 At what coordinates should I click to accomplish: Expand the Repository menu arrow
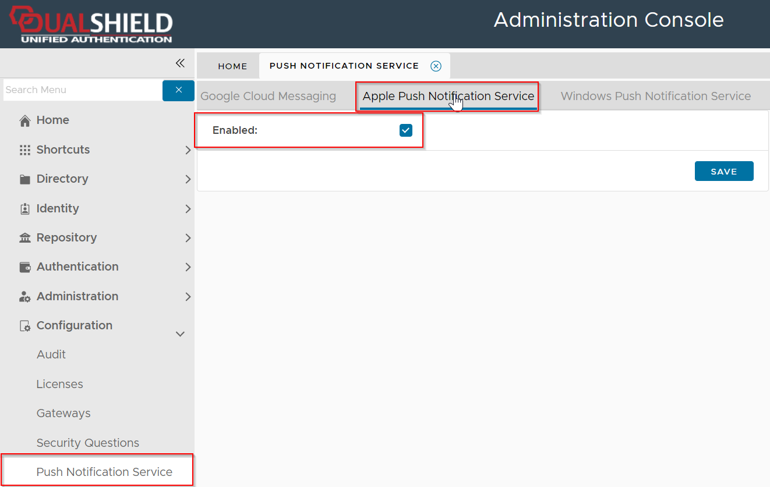tap(188, 238)
